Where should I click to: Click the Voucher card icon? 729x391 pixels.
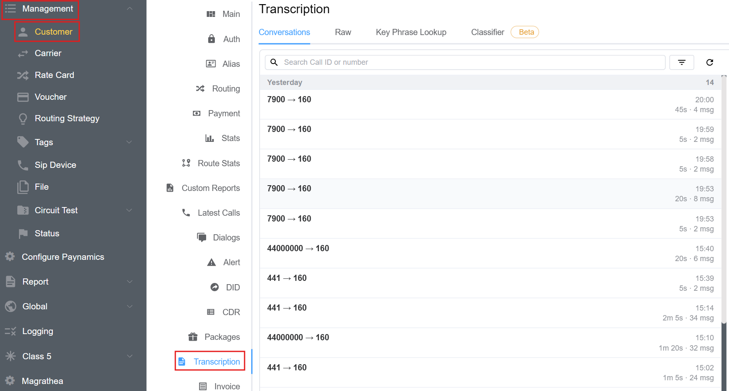pos(23,97)
